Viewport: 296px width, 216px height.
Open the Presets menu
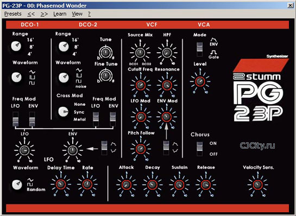click(x=13, y=14)
